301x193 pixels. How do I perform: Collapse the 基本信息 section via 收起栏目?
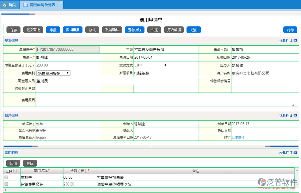[x=285, y=41]
